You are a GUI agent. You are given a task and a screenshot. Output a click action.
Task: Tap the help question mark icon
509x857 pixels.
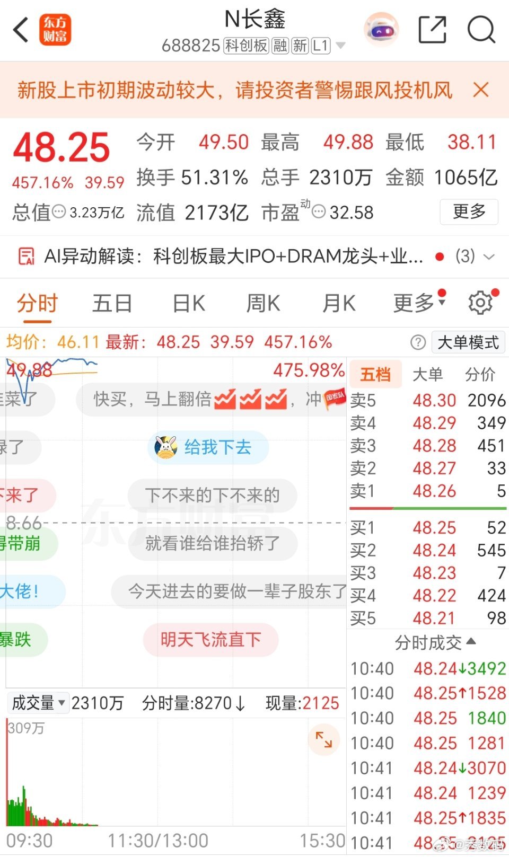coord(418,342)
